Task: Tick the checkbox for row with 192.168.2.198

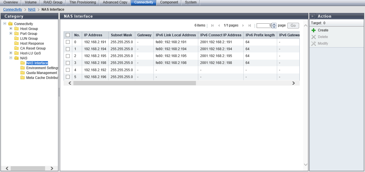Action: (x=68, y=63)
